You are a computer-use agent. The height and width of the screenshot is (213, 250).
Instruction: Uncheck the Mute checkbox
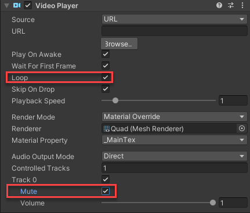point(106,191)
